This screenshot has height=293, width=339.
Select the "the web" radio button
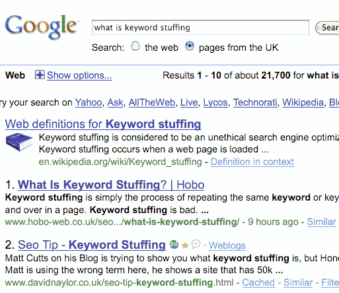coord(135,46)
